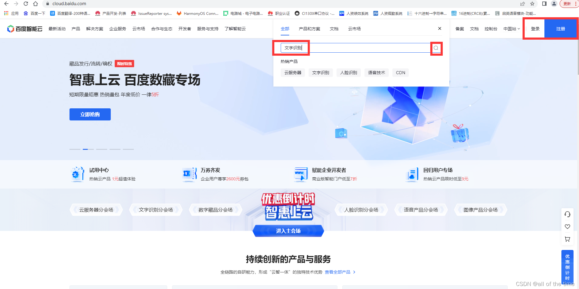Click the magnifier search icon
Viewport: 579px width, 289px height.
[436, 48]
